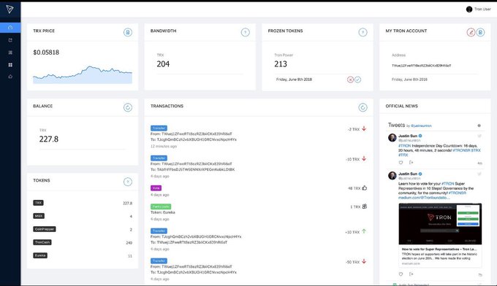Open the Tron User account menu
Viewport: 497px width, 286px height.
pyautogui.click(x=478, y=9)
